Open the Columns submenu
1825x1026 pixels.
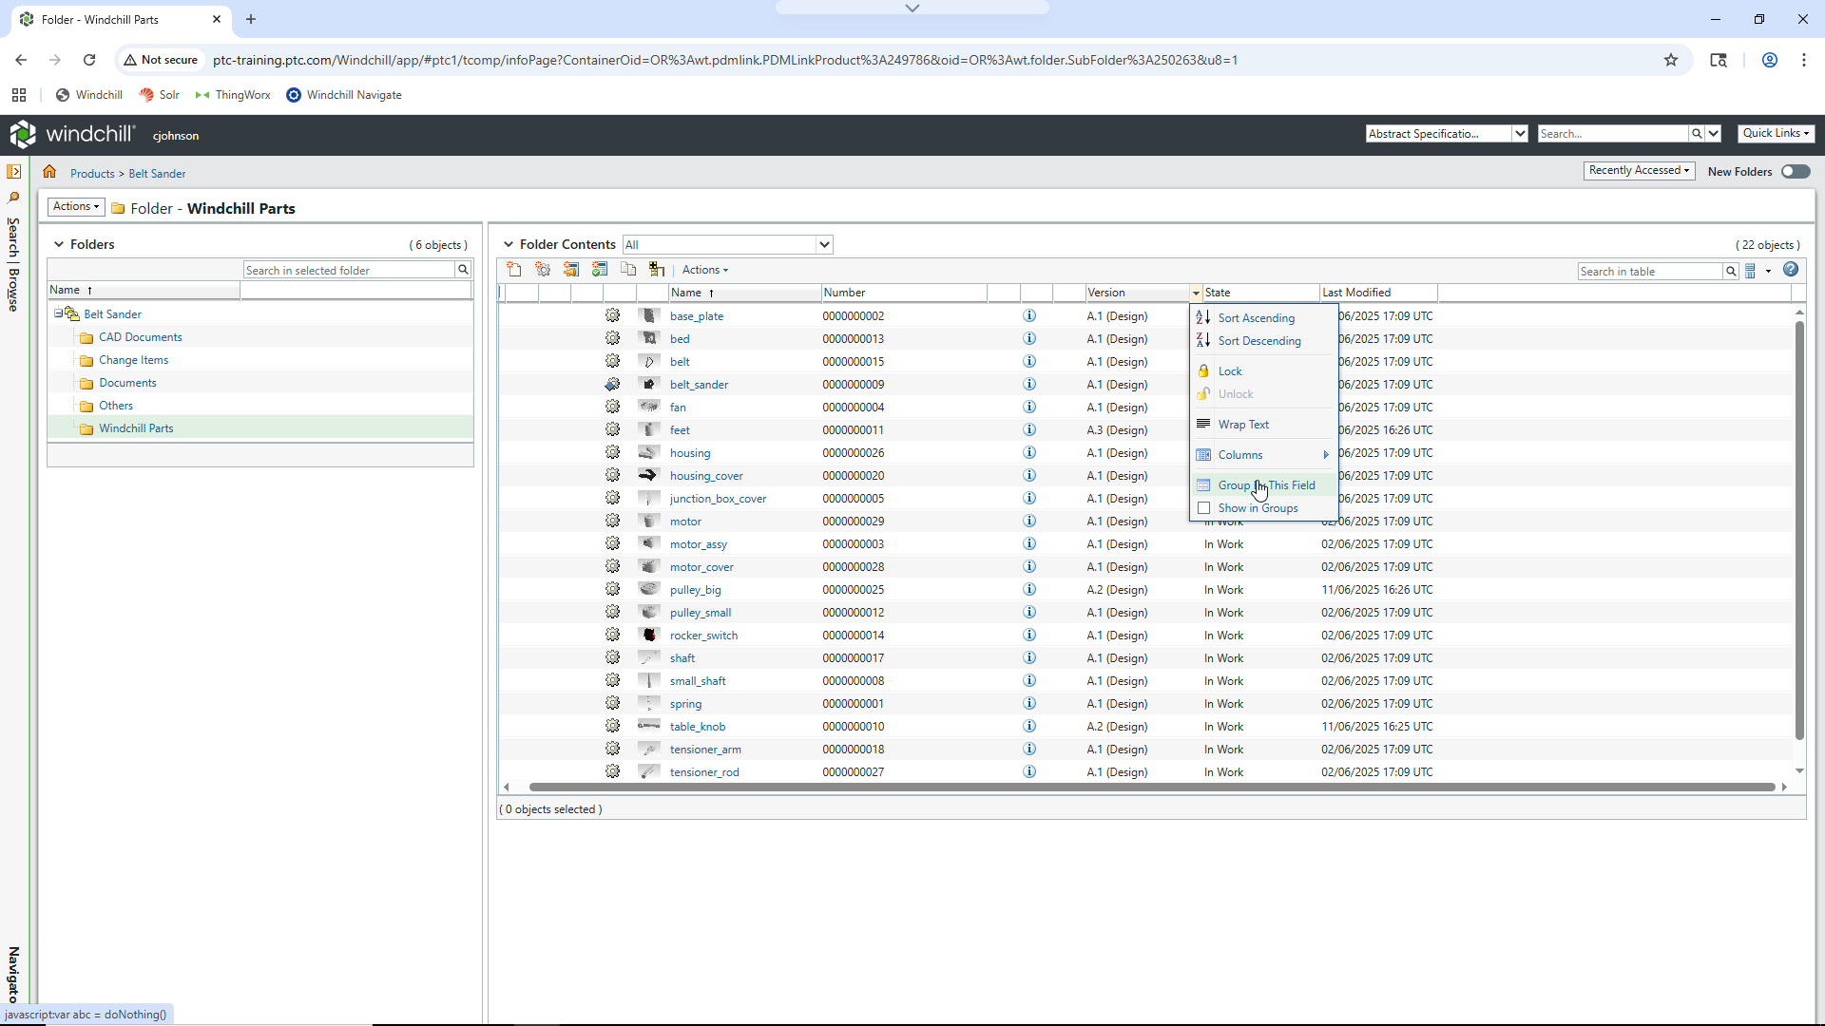coord(1263,455)
